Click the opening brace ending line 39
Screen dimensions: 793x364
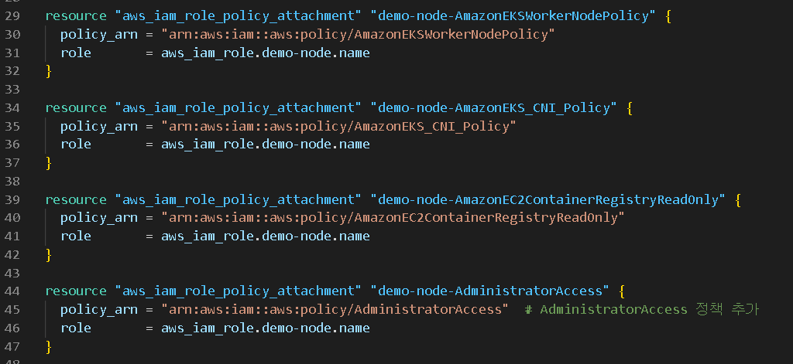point(738,200)
